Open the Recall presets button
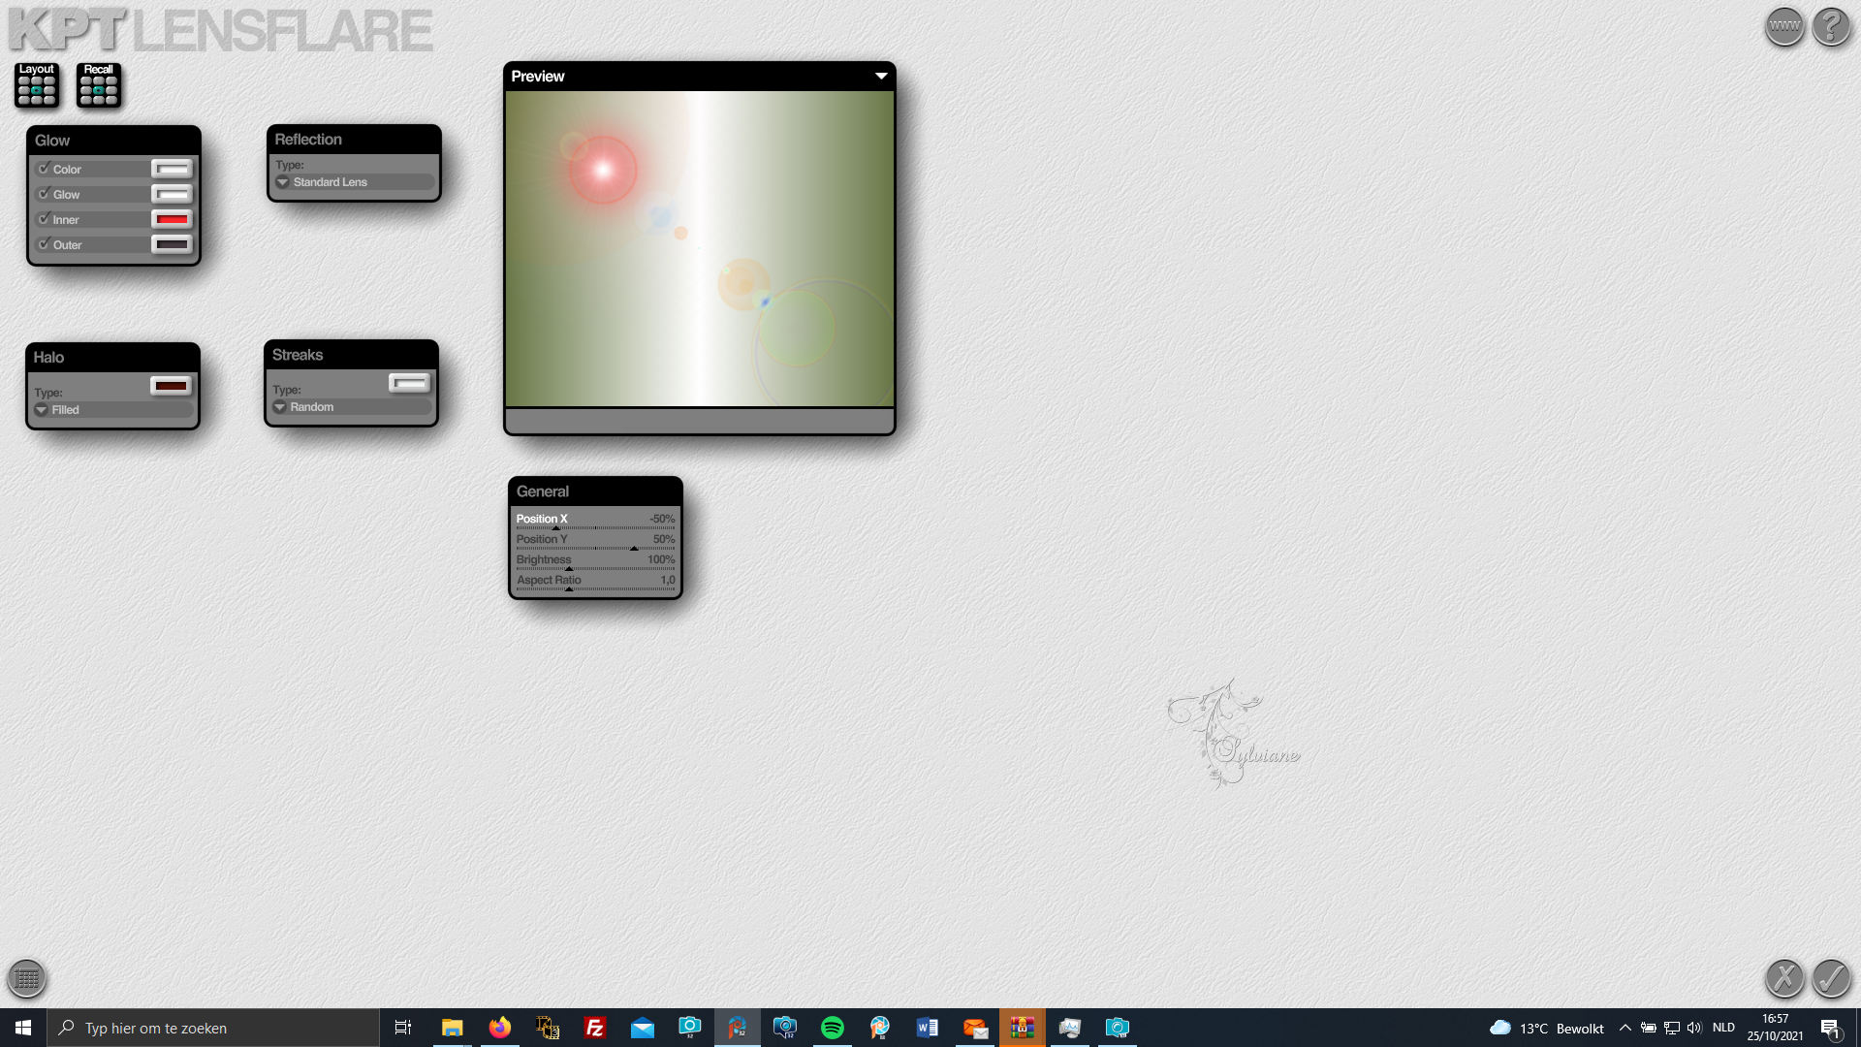The width and height of the screenshot is (1861, 1047). (x=99, y=85)
